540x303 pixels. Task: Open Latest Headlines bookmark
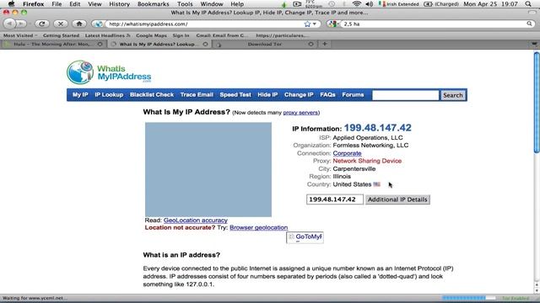pyautogui.click(x=107, y=35)
